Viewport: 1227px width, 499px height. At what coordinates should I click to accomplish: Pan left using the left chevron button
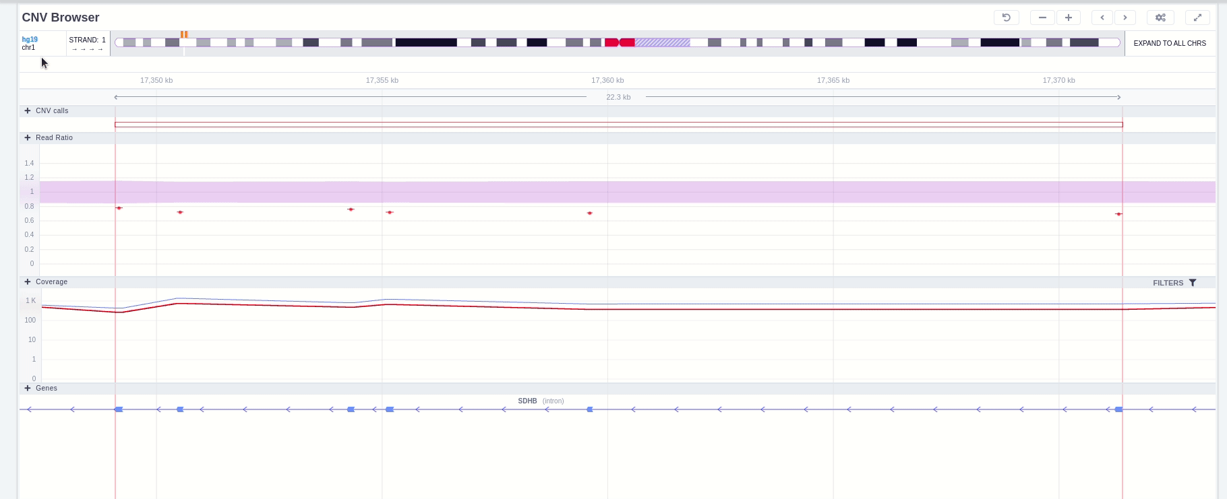pyautogui.click(x=1102, y=18)
